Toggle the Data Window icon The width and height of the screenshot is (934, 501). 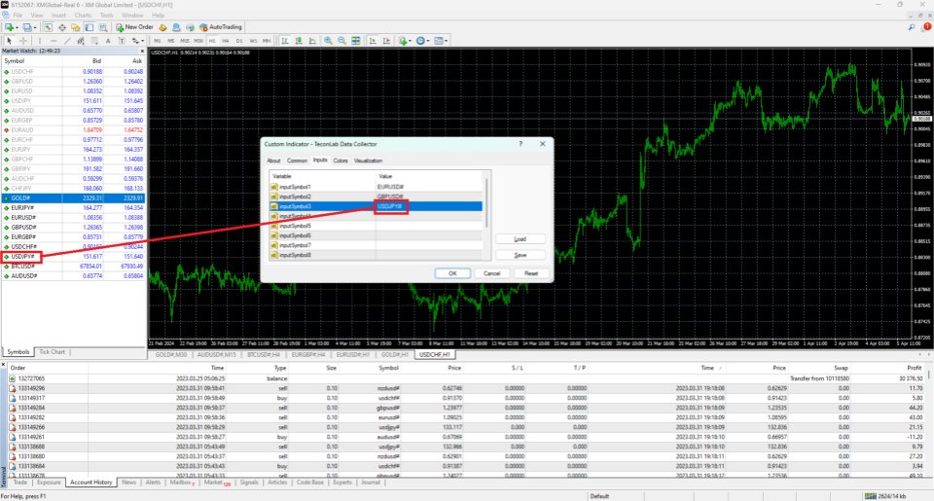click(61, 27)
